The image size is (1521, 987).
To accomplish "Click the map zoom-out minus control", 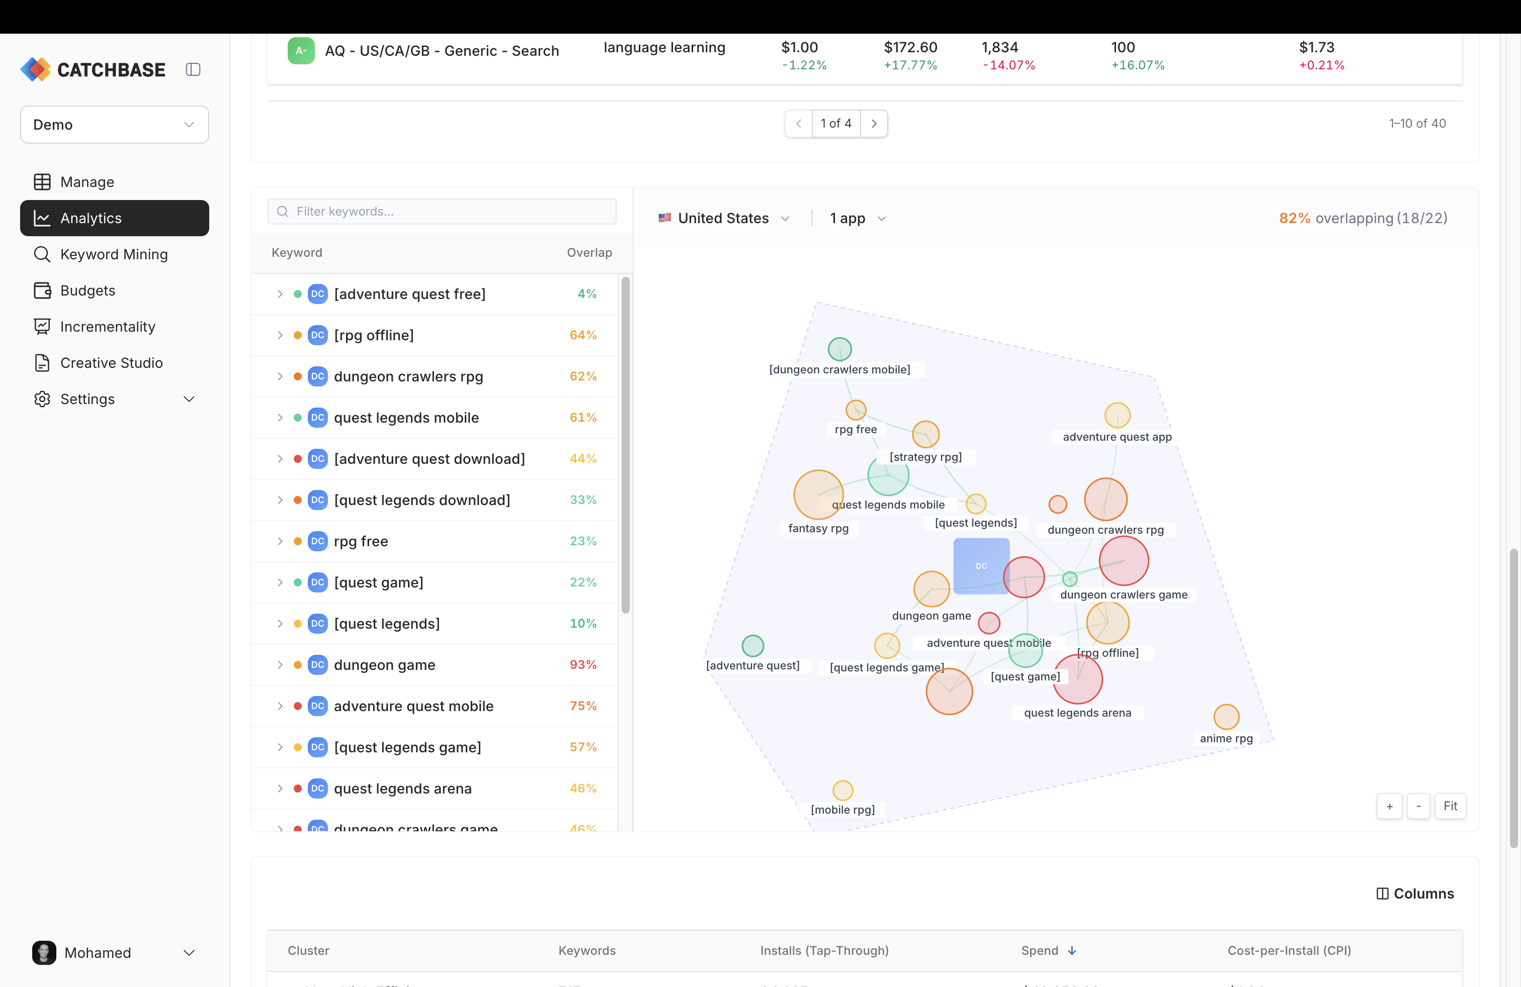I will (x=1419, y=806).
